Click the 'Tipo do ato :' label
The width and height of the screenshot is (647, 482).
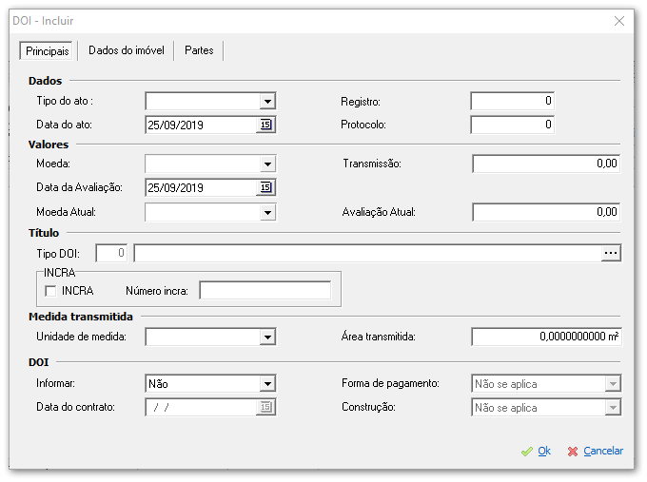pos(65,101)
